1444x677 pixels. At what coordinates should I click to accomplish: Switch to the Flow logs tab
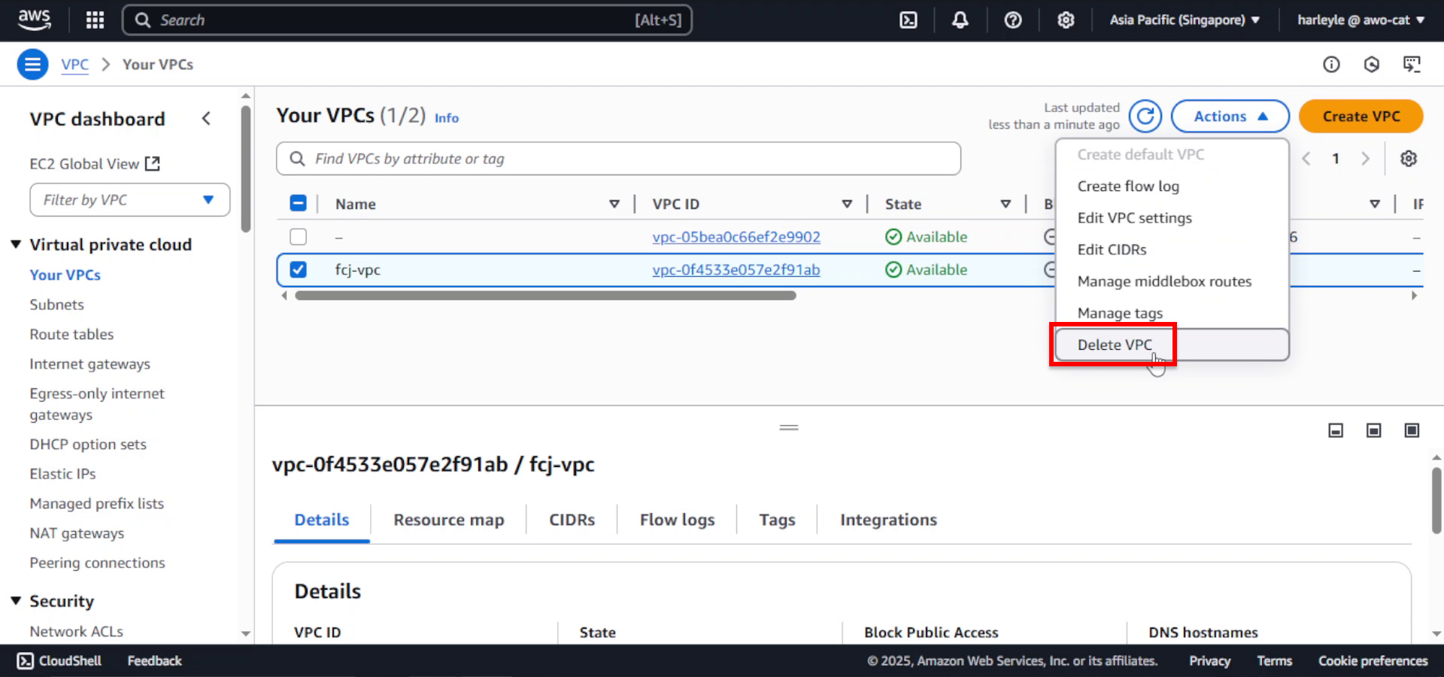click(677, 520)
